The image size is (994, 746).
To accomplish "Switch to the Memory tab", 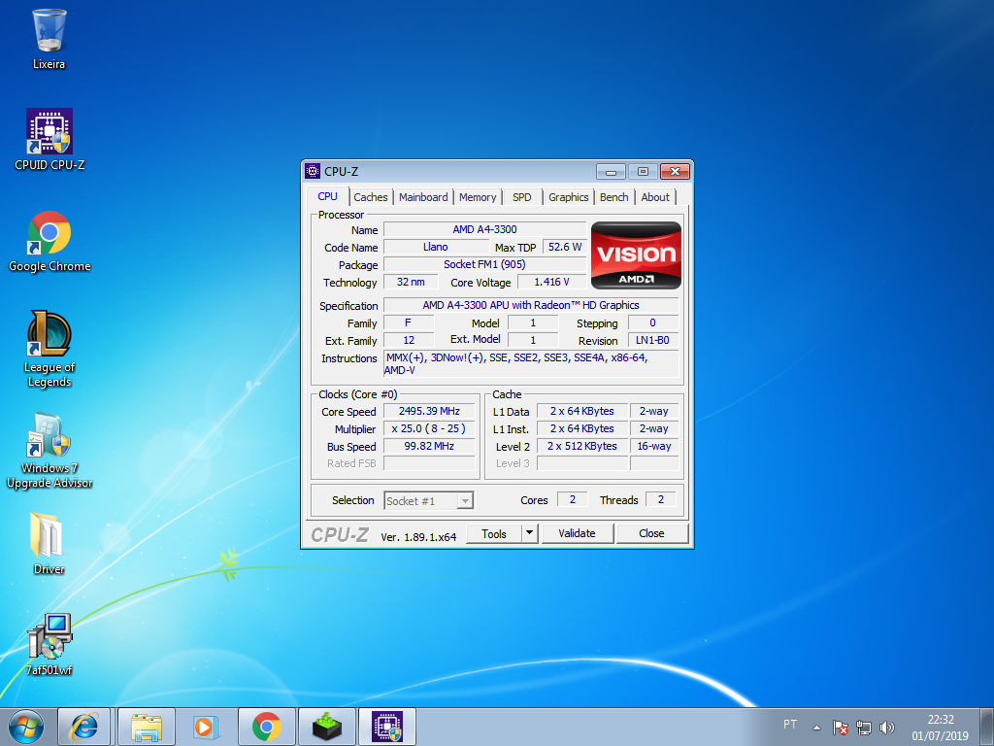I will pos(478,197).
